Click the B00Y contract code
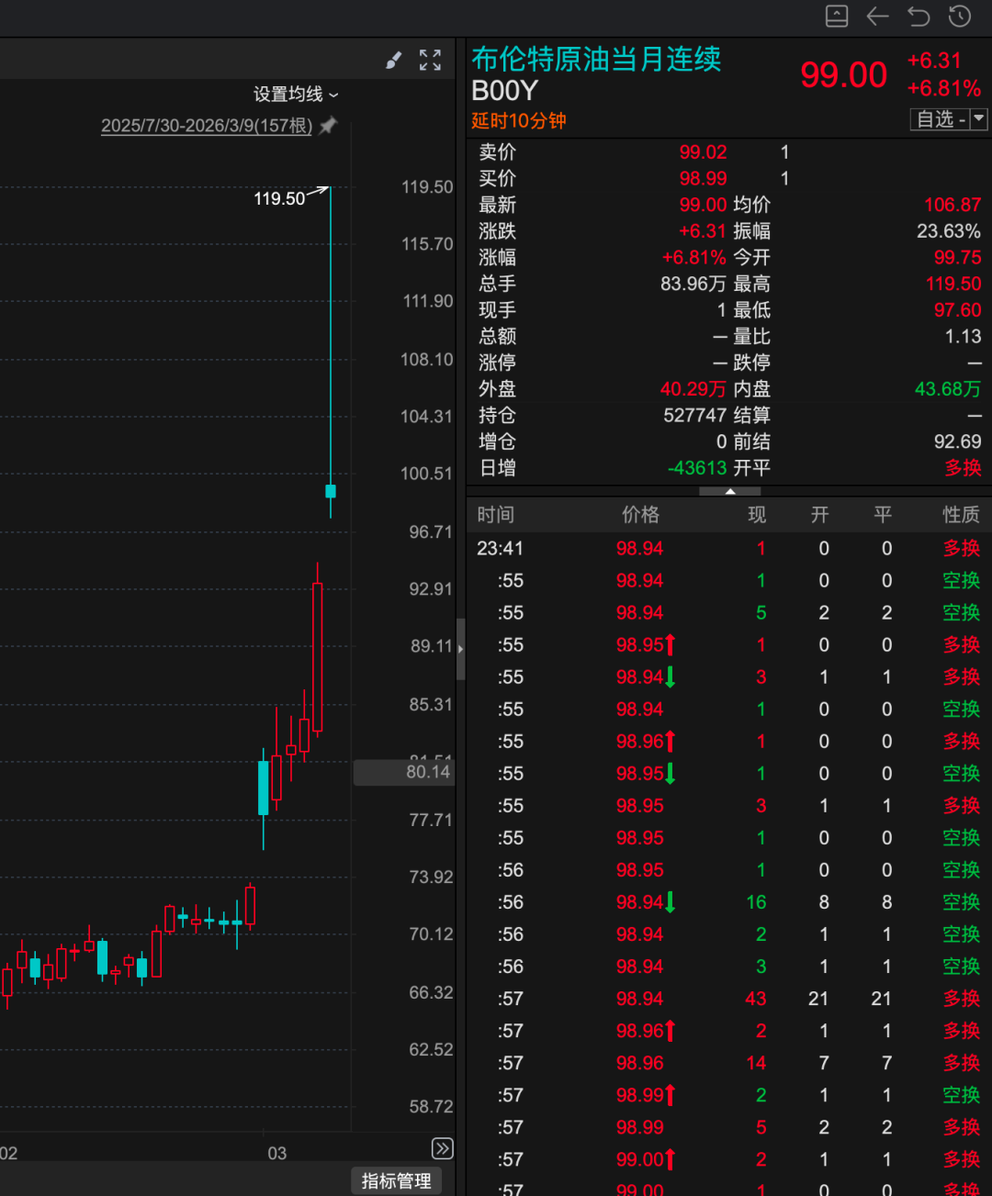This screenshot has height=1196, width=992. point(504,91)
